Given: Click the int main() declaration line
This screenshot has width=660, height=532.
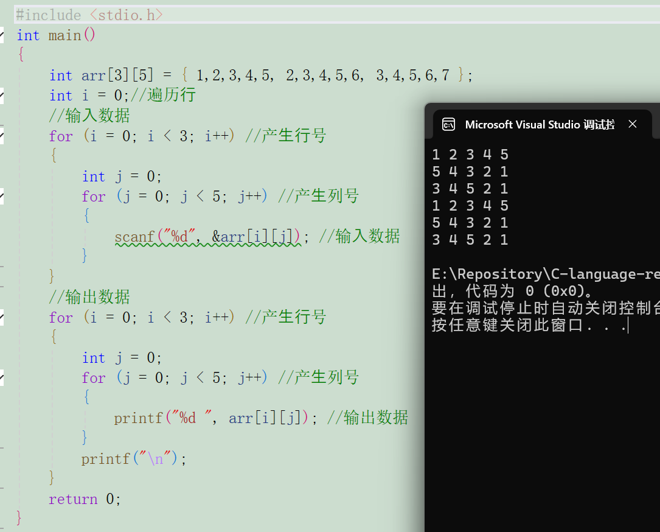Looking at the screenshot, I should click(x=56, y=35).
